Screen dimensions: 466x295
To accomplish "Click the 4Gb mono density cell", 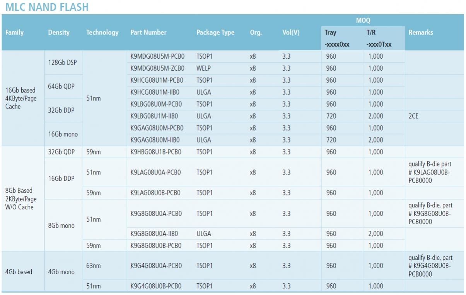I will pyautogui.click(x=61, y=272).
